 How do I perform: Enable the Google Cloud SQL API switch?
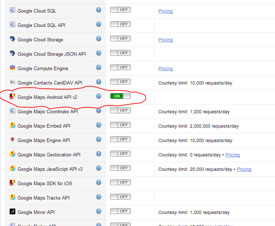[x=120, y=24]
